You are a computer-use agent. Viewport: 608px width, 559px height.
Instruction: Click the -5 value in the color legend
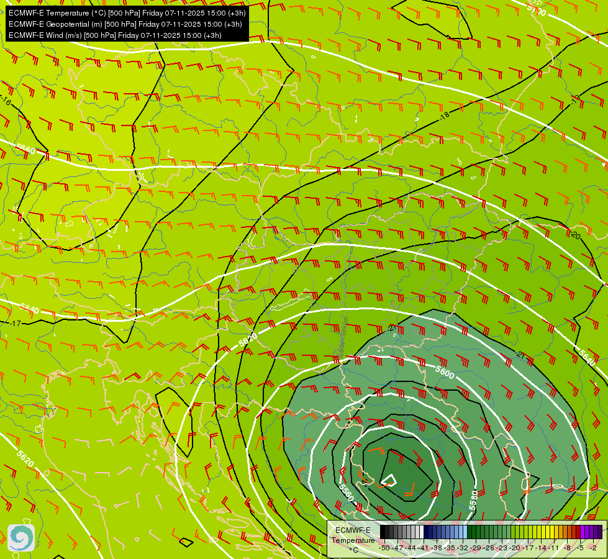[x=580, y=548]
